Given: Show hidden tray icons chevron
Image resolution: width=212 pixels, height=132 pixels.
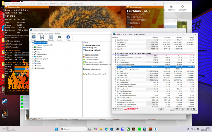Looking at the screenshot, I should point(184,129).
